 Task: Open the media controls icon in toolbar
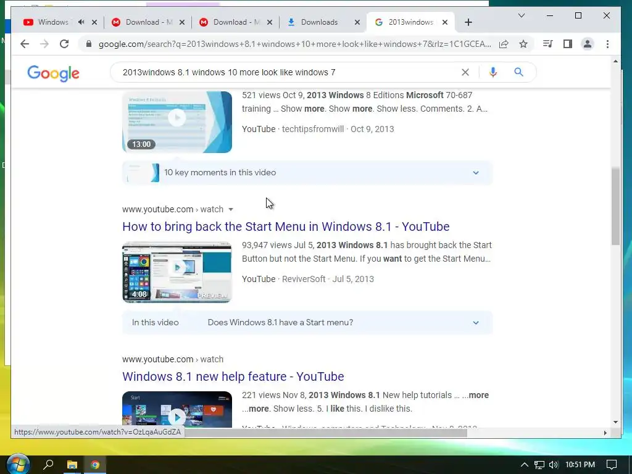(x=548, y=44)
